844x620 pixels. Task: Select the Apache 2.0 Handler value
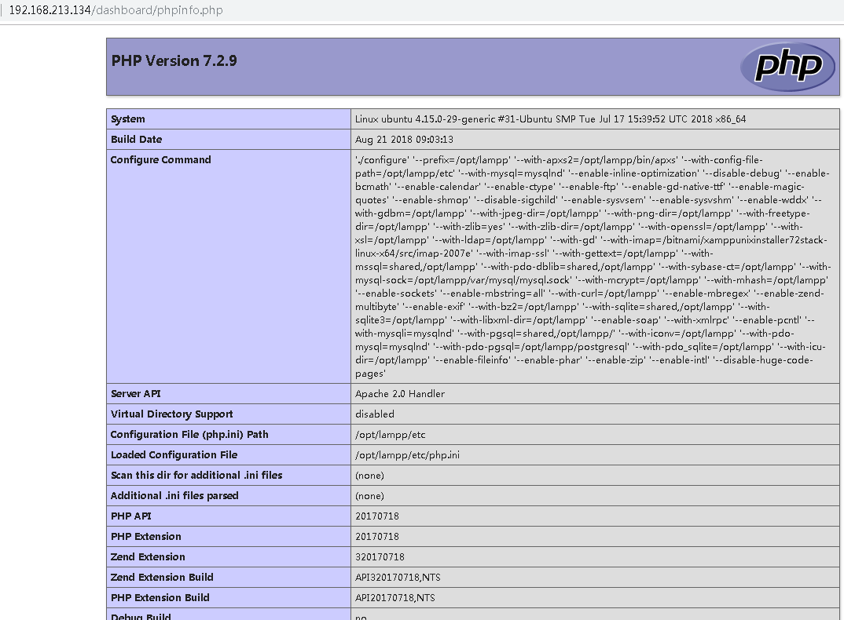399,394
